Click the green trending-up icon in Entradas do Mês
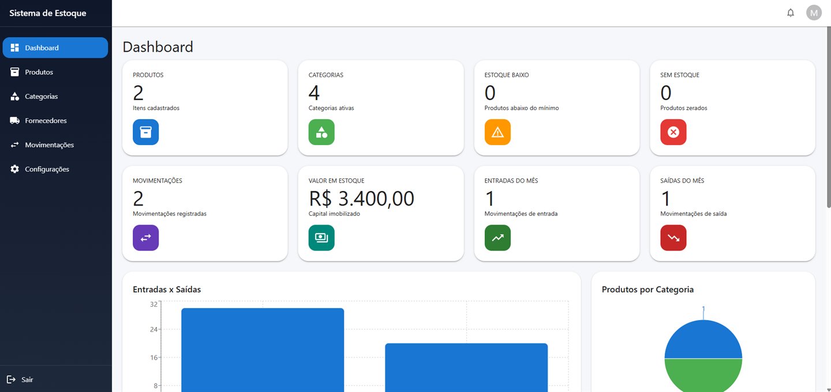Image resolution: width=831 pixels, height=392 pixels. pyautogui.click(x=497, y=238)
